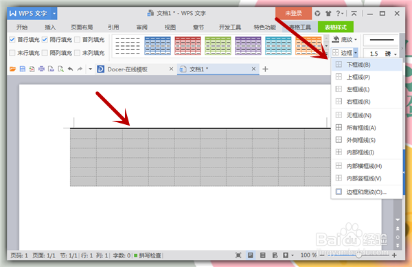This screenshot has width=412, height=267.
Task: Apply the cyan table style
Action: (279, 46)
